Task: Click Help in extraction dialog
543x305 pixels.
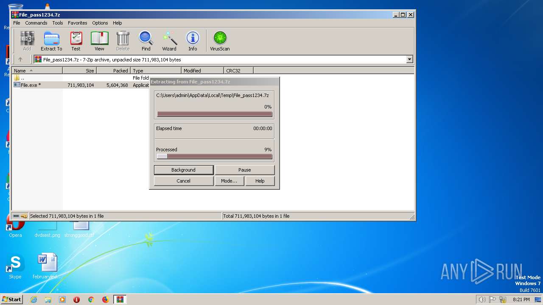Action: (260, 181)
